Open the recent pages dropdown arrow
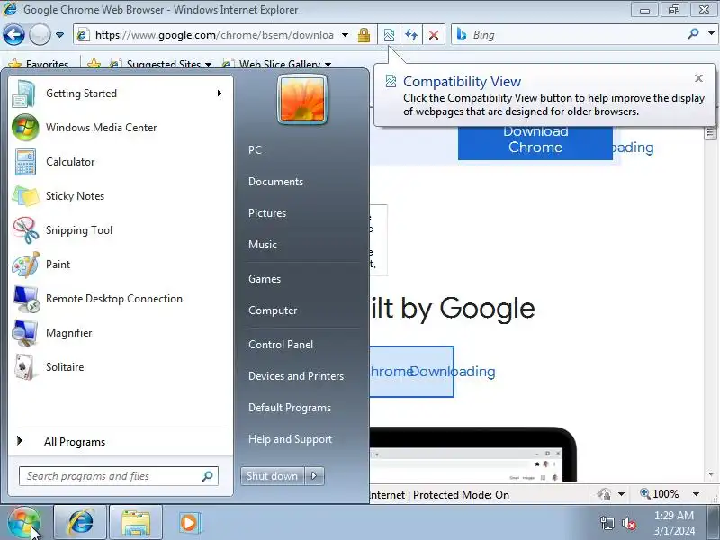The width and height of the screenshot is (720, 540). pyautogui.click(x=59, y=35)
